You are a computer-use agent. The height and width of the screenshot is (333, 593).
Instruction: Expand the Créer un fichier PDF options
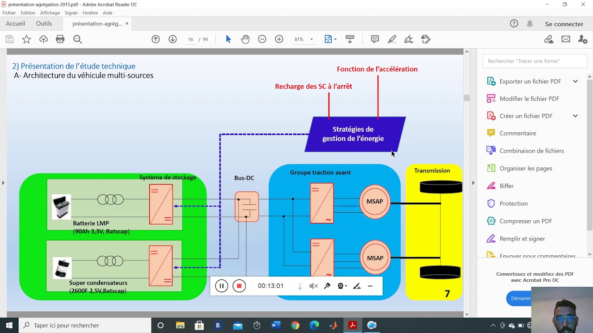(575, 116)
